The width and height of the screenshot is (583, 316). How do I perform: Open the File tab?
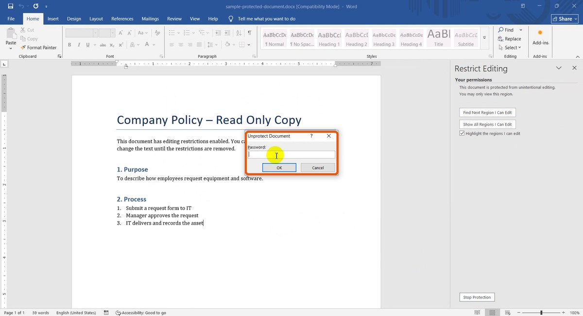(11, 19)
